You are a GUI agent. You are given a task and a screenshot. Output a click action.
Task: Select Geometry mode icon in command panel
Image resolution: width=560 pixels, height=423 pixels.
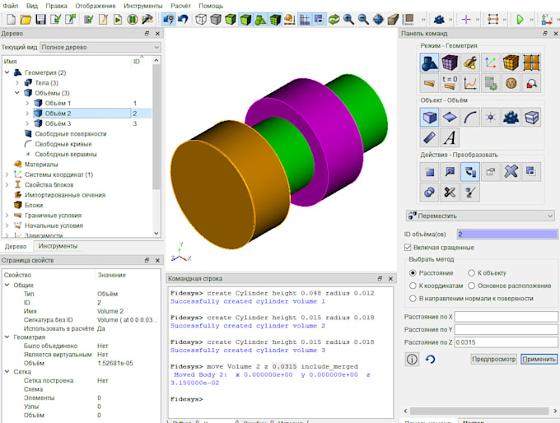[x=429, y=63]
